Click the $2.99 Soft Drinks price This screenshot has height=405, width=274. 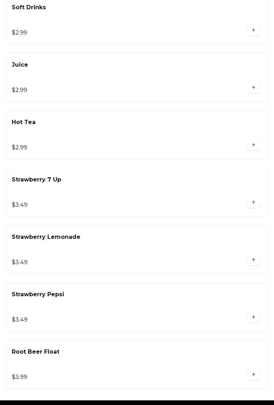click(x=20, y=33)
